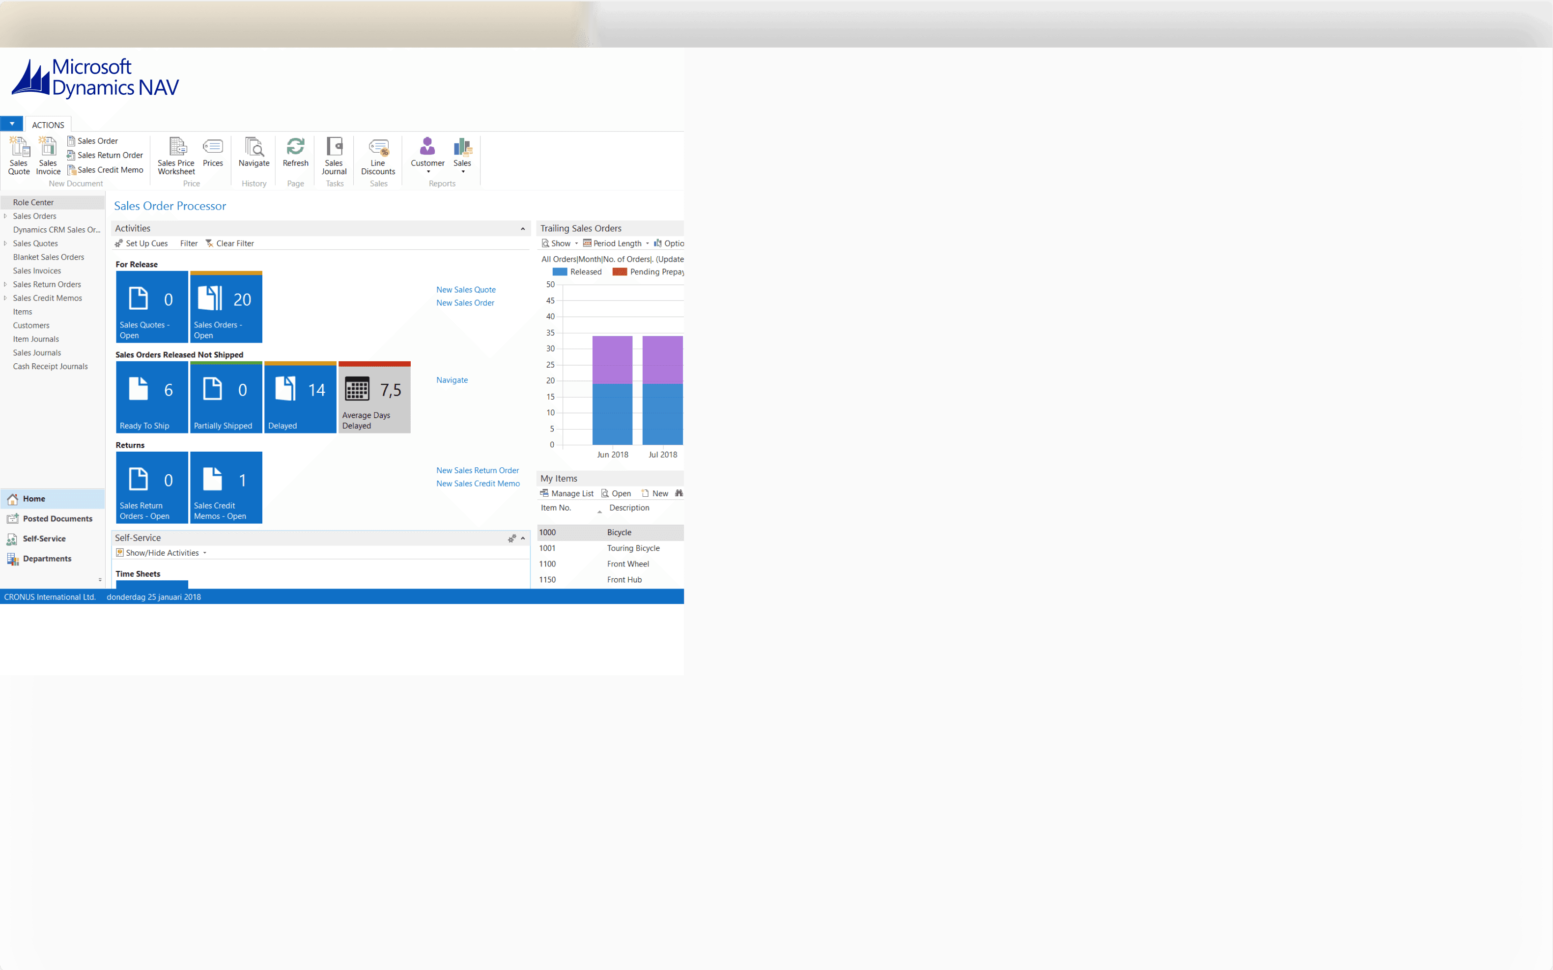The height and width of the screenshot is (970, 1553).
Task: Expand the Sales Quotes tree node
Action: (5, 244)
